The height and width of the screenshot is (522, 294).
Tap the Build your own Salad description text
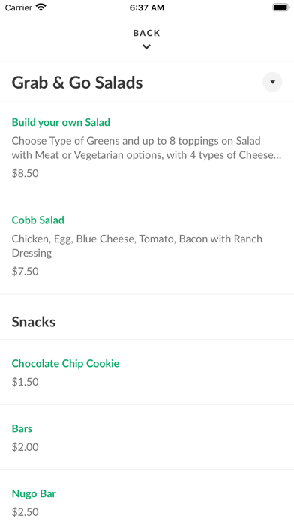pos(146,148)
